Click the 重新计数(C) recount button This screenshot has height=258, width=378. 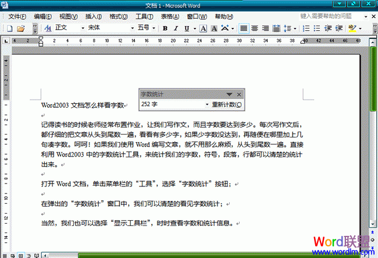point(227,105)
